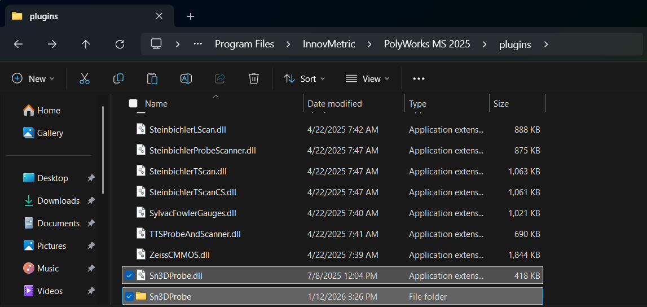
Task: Go to InnovMetric breadcrumb
Action: click(x=329, y=44)
